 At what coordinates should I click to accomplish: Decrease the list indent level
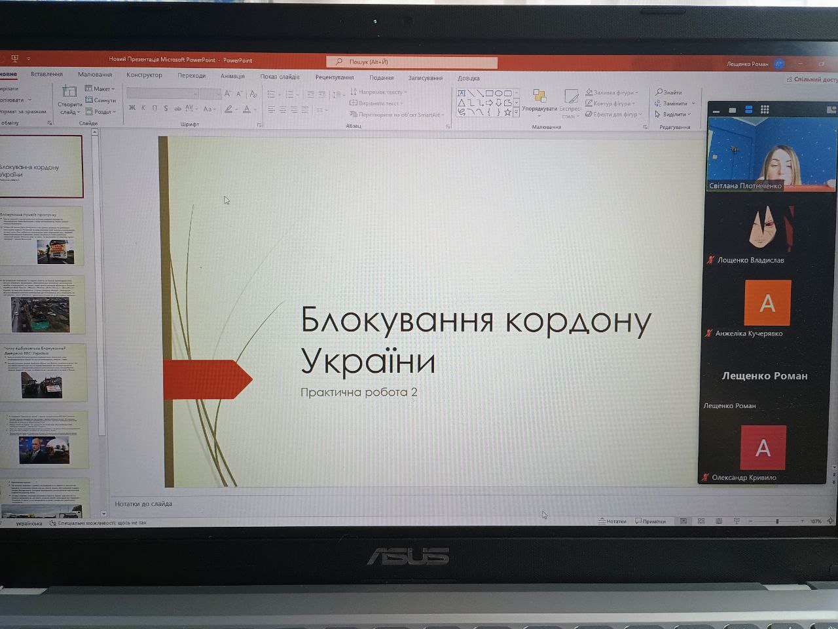(x=310, y=95)
